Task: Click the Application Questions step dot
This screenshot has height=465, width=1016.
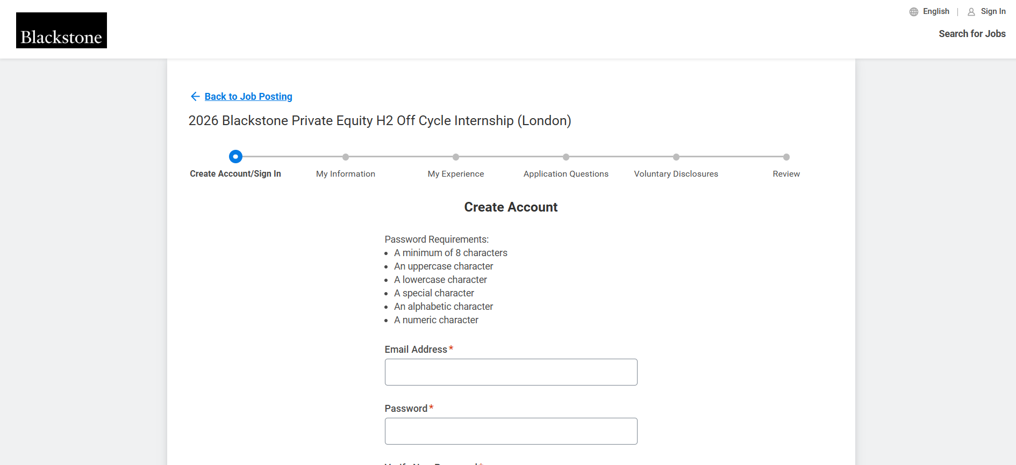Action: pos(566,157)
